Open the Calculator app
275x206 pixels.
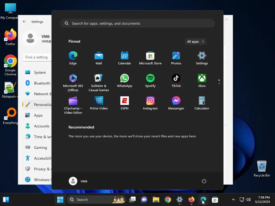pos(202,103)
